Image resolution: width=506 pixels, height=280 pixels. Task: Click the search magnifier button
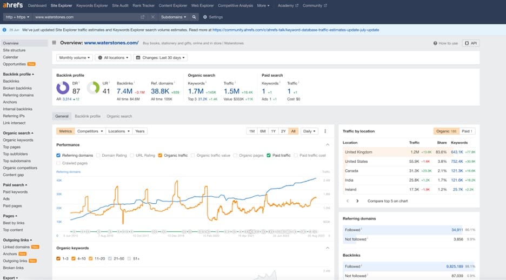tap(195, 17)
